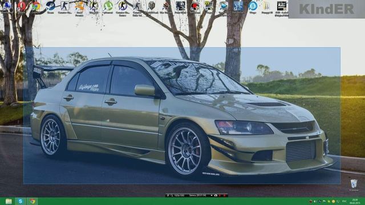Image resolution: width=365 pixels, height=205 pixels.
Task: Click the resolution value on recorder bar
Action: click(180, 195)
